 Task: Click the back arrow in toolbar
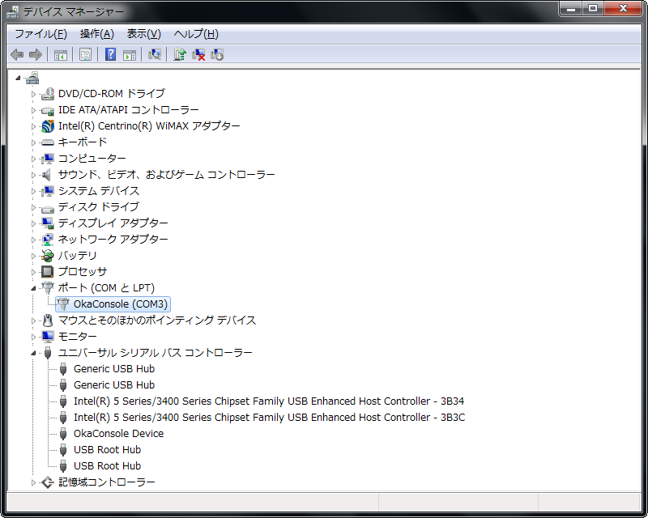pyautogui.click(x=17, y=54)
